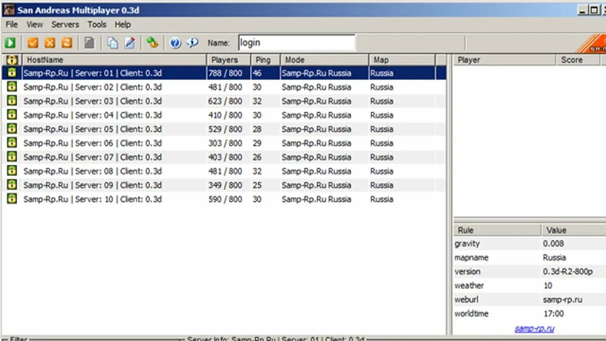Select Samp-Rp.Ru Server: 10 hostname

pyautogui.click(x=93, y=199)
